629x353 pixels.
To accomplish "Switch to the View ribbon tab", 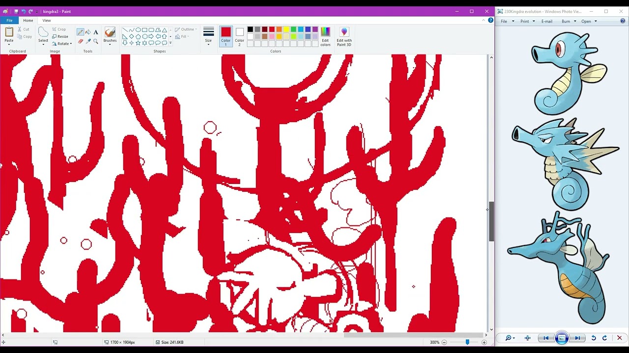I will point(47,21).
